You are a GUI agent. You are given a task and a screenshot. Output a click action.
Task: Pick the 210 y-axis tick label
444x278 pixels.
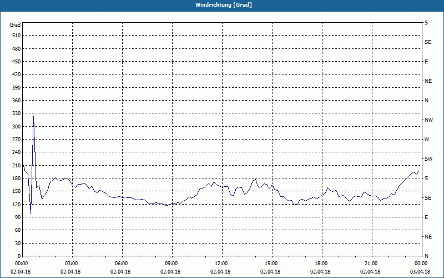(x=17, y=165)
